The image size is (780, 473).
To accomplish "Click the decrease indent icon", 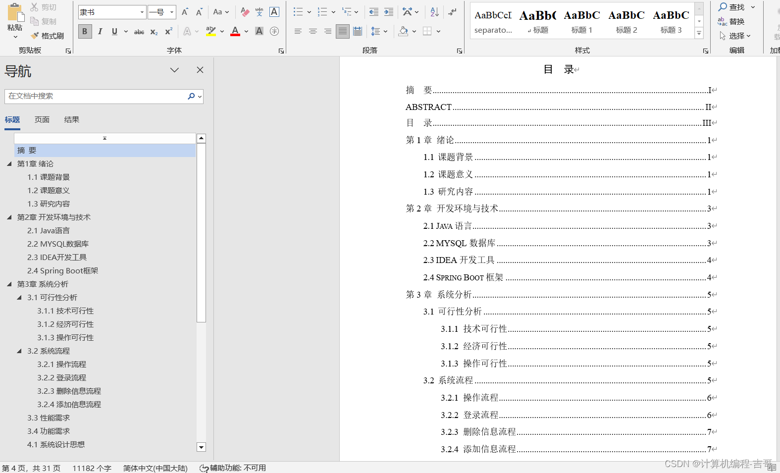I will pos(374,12).
